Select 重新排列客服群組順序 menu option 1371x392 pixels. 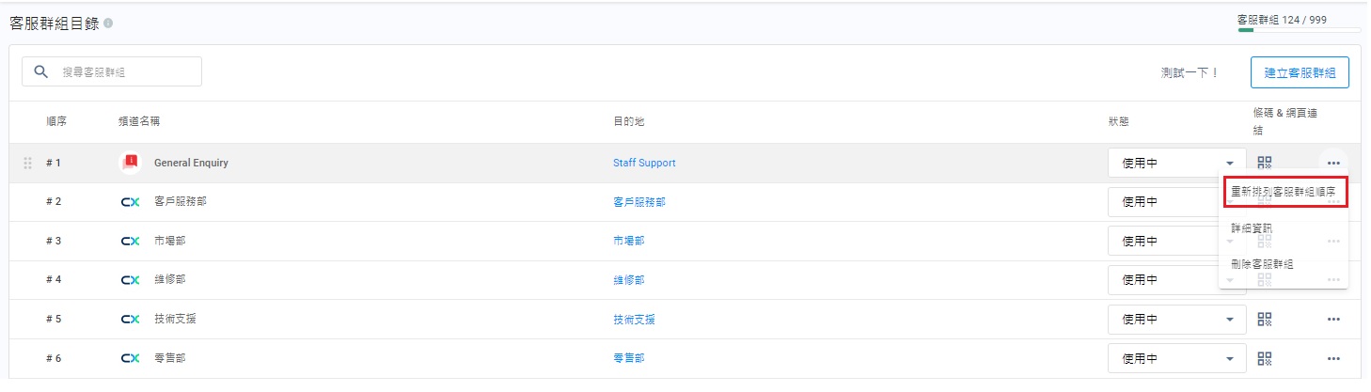[x=1283, y=191]
